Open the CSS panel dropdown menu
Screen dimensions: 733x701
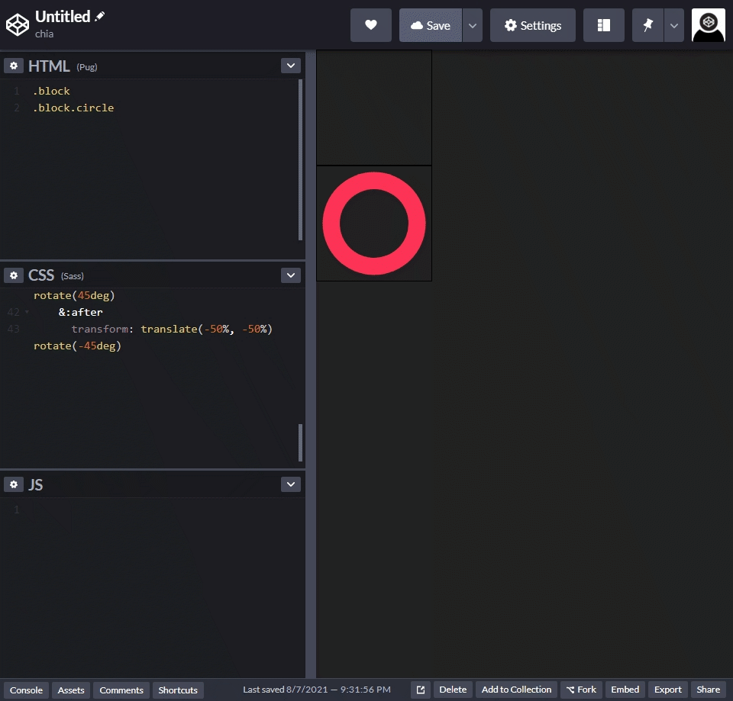tap(291, 275)
